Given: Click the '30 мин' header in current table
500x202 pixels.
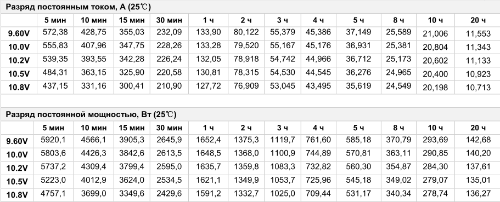Looking at the screenshot, I should pos(169,20).
